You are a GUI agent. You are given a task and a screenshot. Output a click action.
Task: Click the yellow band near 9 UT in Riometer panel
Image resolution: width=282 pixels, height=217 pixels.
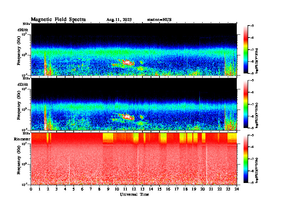click(108, 138)
